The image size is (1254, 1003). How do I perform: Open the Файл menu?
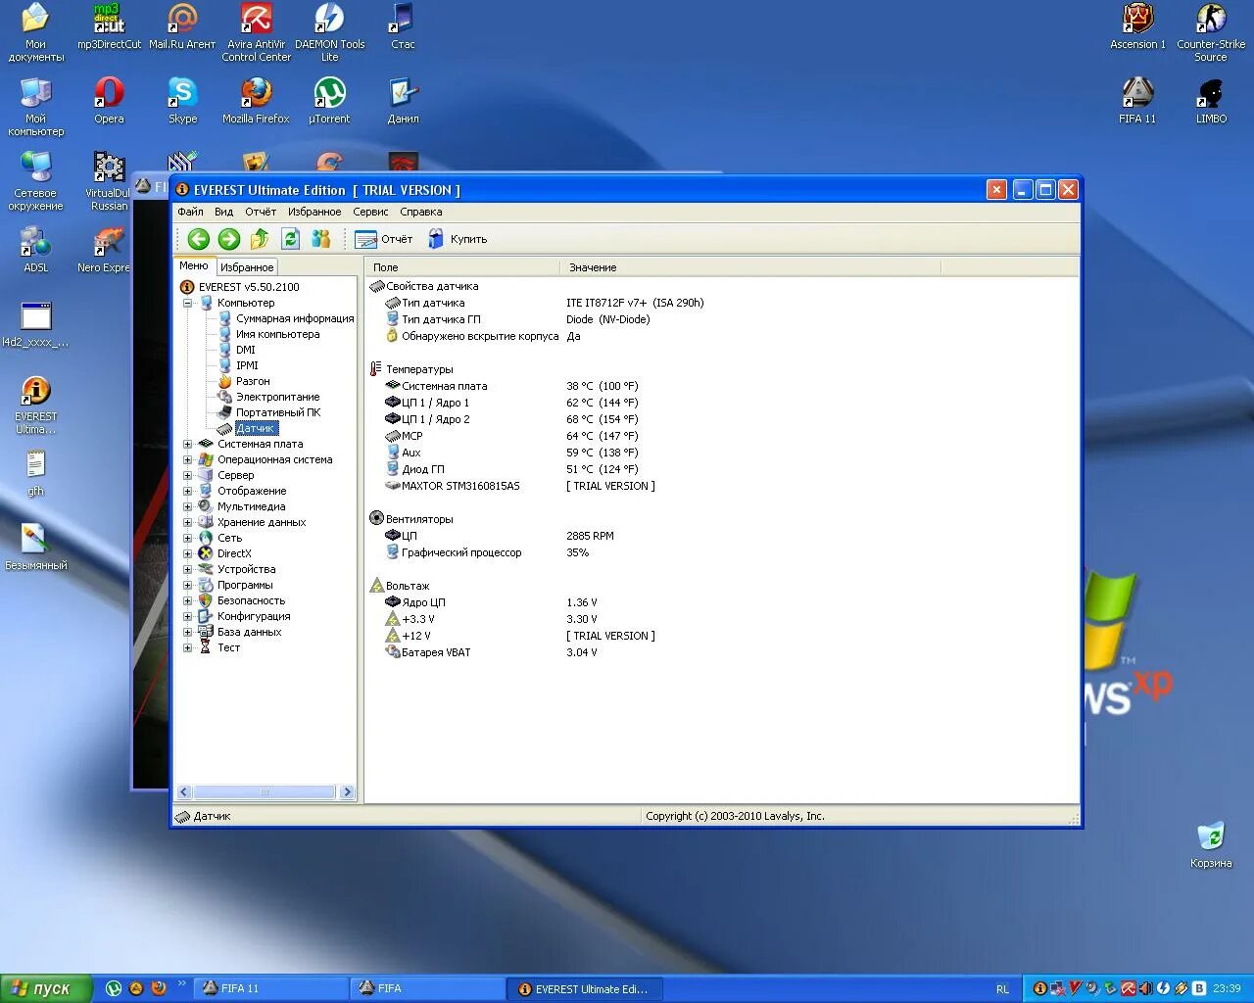(190, 212)
